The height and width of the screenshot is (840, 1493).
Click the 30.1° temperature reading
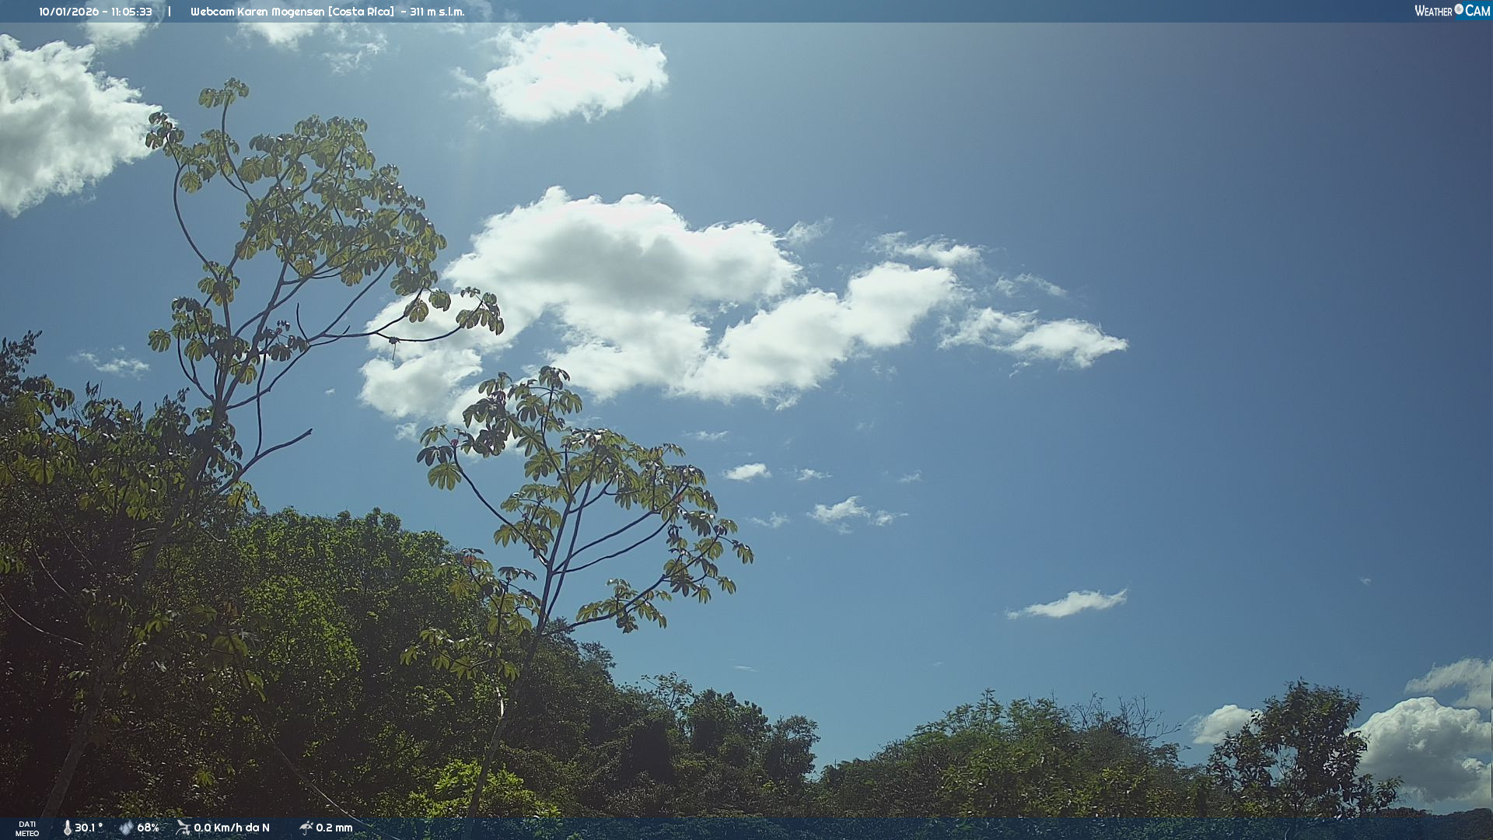(89, 828)
